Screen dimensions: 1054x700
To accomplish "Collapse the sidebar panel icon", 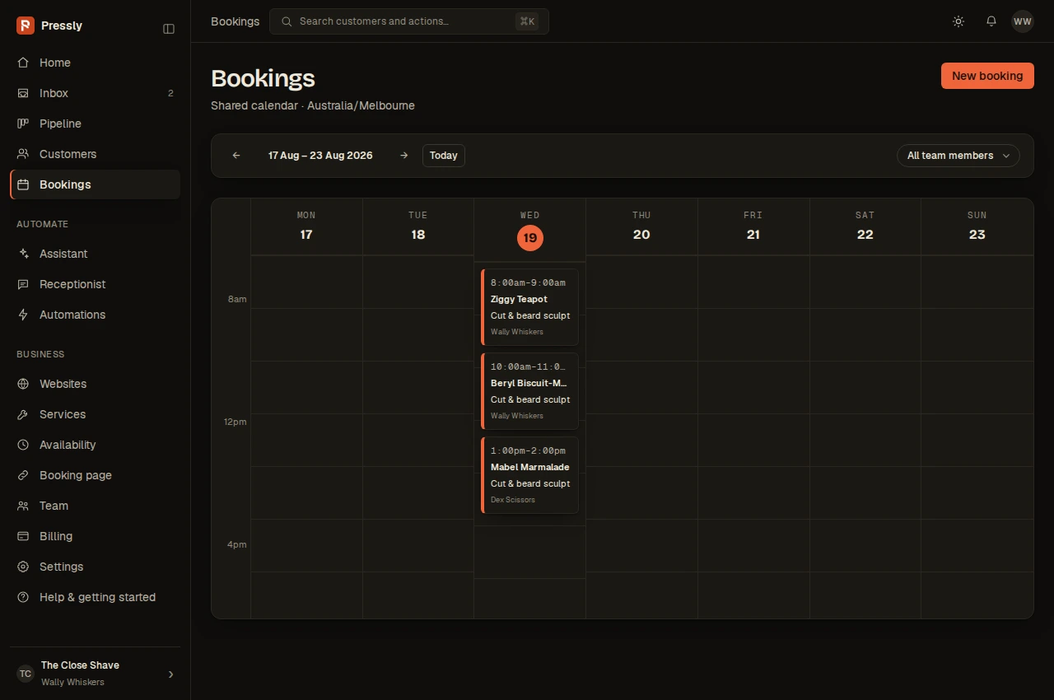I will 169,29.
